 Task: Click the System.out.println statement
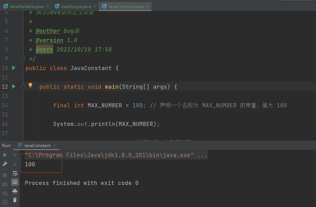coord(106,124)
